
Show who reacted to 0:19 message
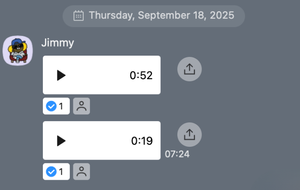[x=81, y=172]
